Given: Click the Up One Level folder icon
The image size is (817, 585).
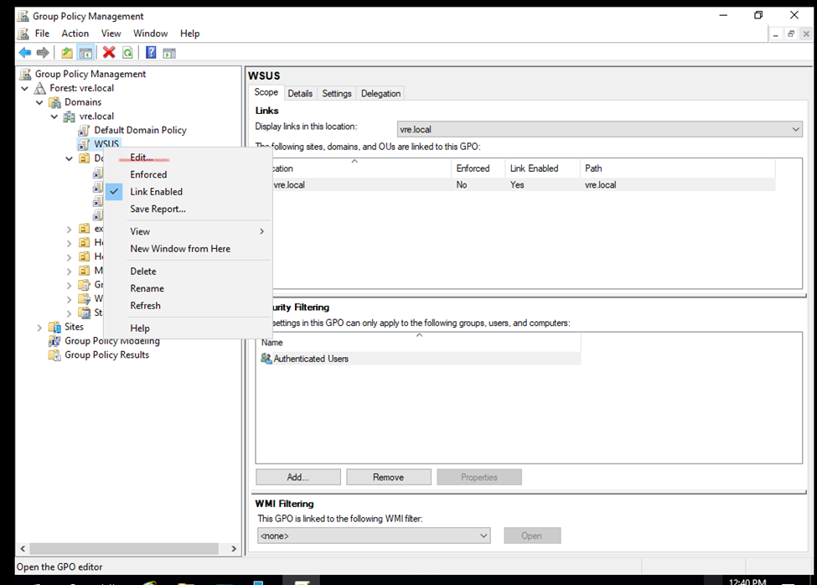Looking at the screenshot, I should (67, 53).
